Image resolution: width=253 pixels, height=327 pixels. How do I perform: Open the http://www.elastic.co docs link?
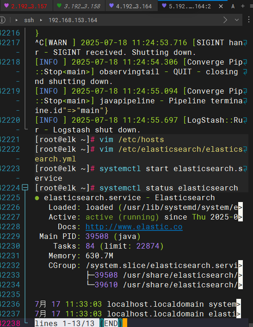(134, 227)
